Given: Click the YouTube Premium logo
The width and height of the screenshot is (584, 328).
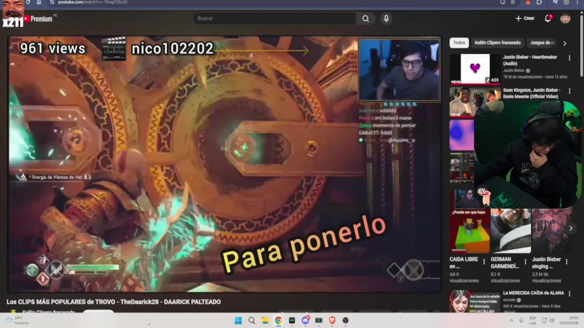Looking at the screenshot, I should 38,19.
